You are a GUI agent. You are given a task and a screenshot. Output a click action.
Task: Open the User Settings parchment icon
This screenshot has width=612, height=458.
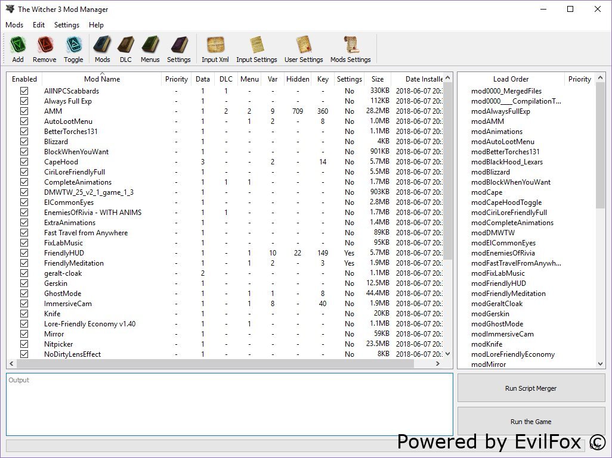304,45
